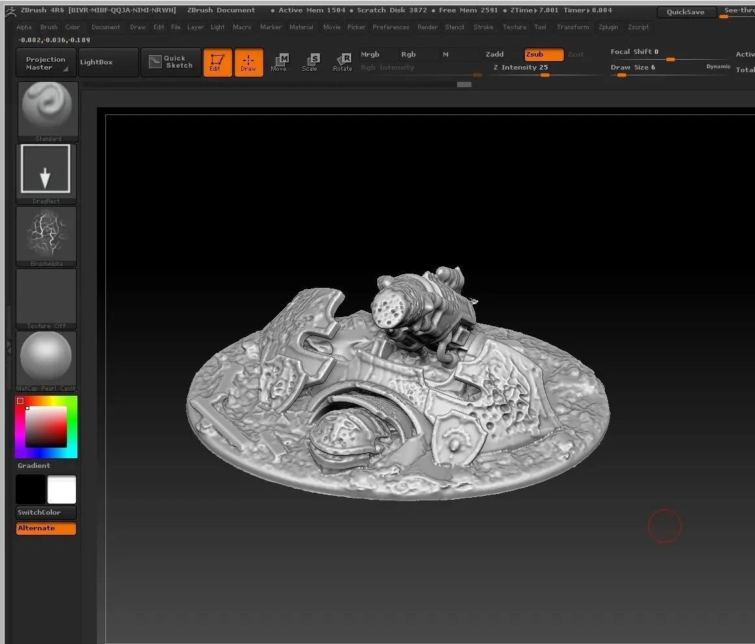
Task: Open the Draw menu
Action: point(138,27)
